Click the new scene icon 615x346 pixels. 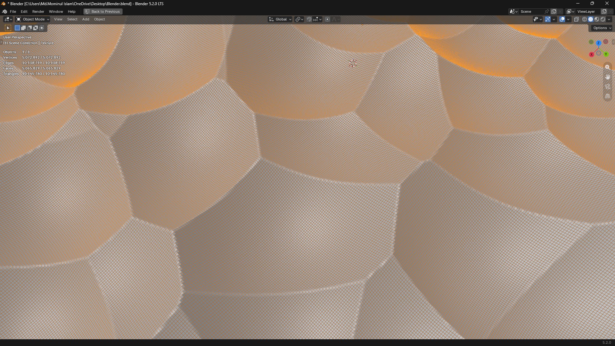pos(554,12)
